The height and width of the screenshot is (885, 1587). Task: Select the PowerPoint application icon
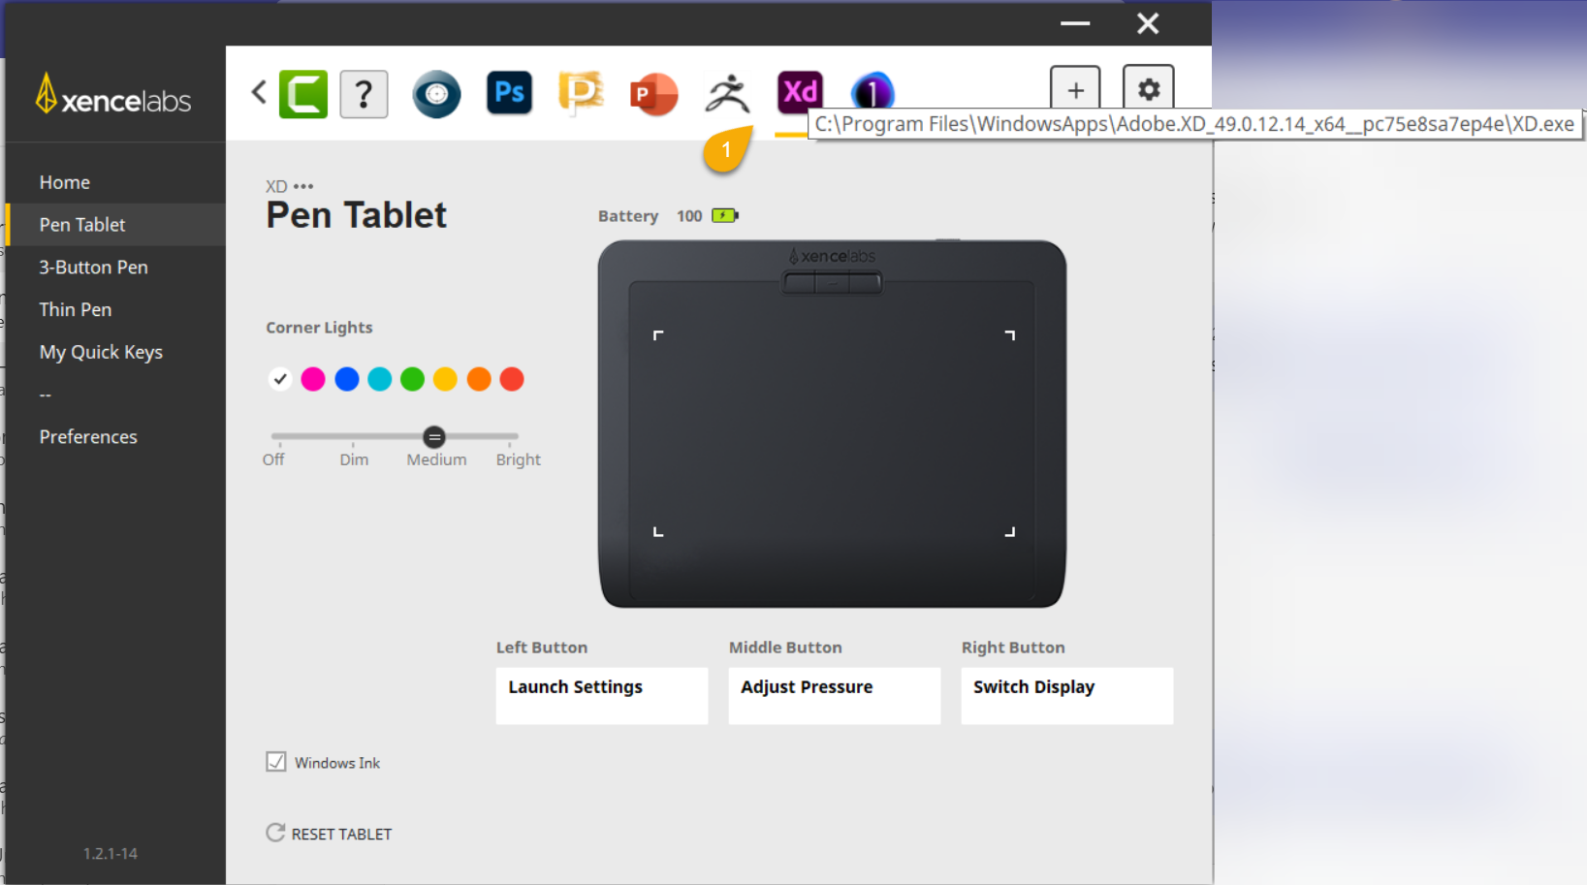pos(654,94)
